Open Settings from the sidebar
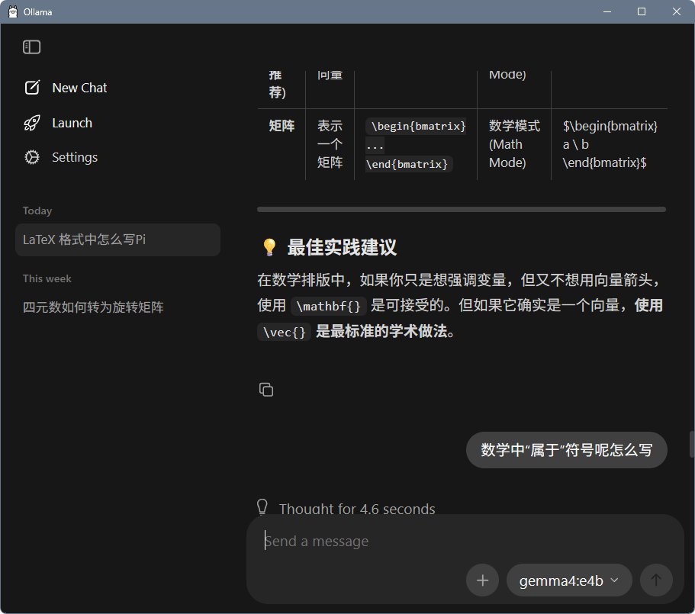Viewport: 695px width, 614px height. pos(75,157)
